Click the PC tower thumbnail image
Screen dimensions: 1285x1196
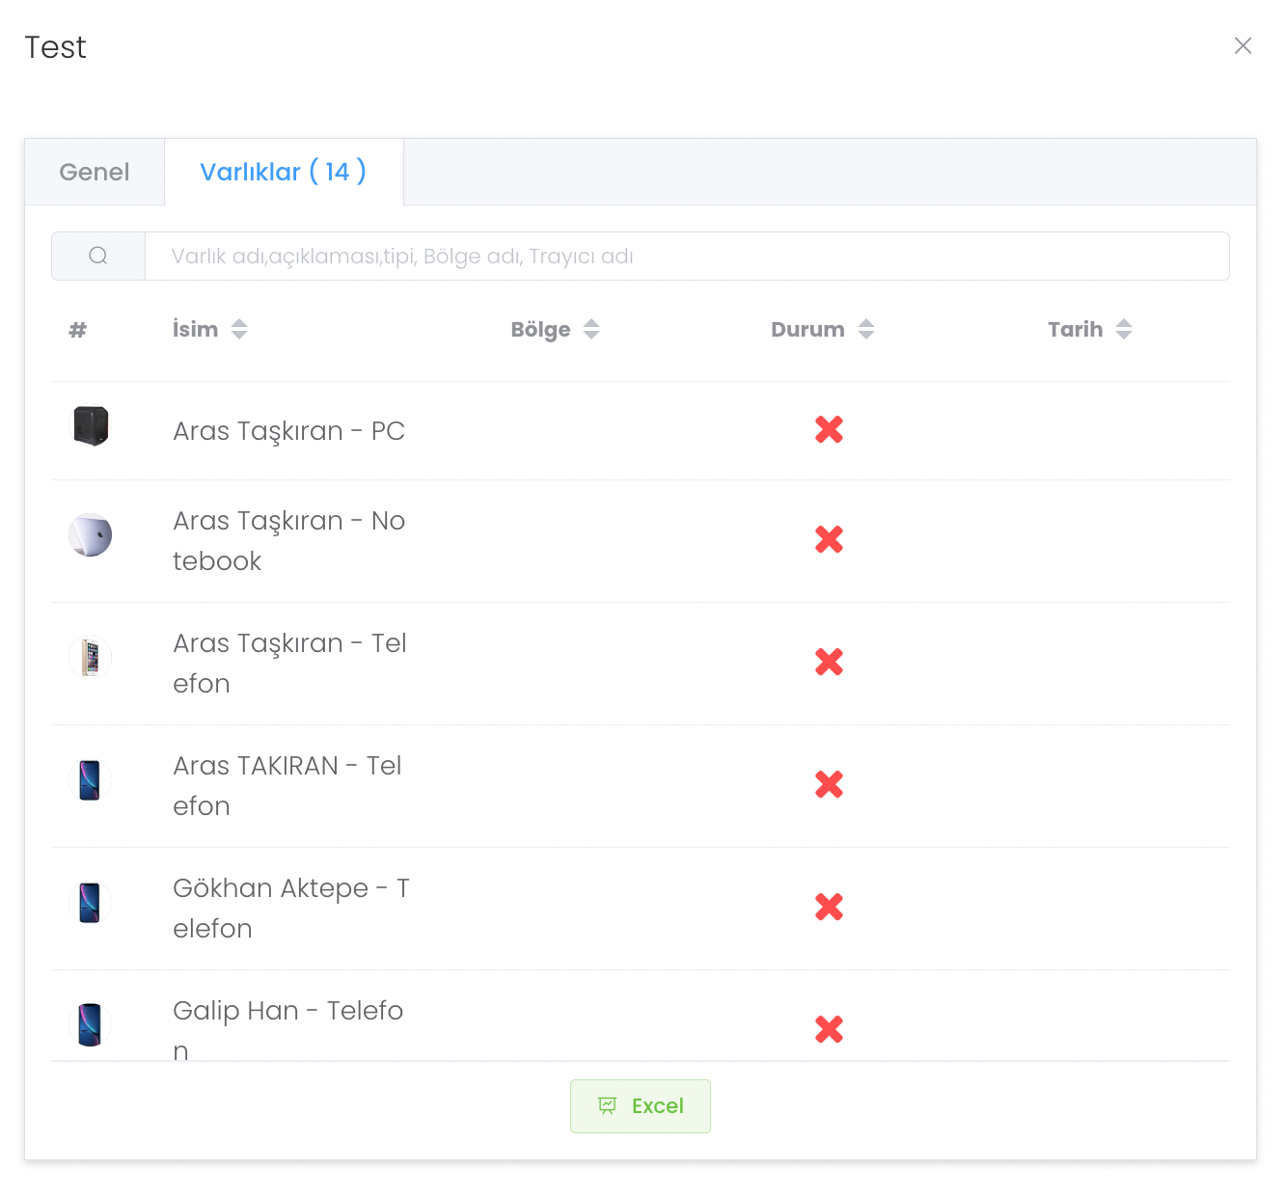click(91, 426)
